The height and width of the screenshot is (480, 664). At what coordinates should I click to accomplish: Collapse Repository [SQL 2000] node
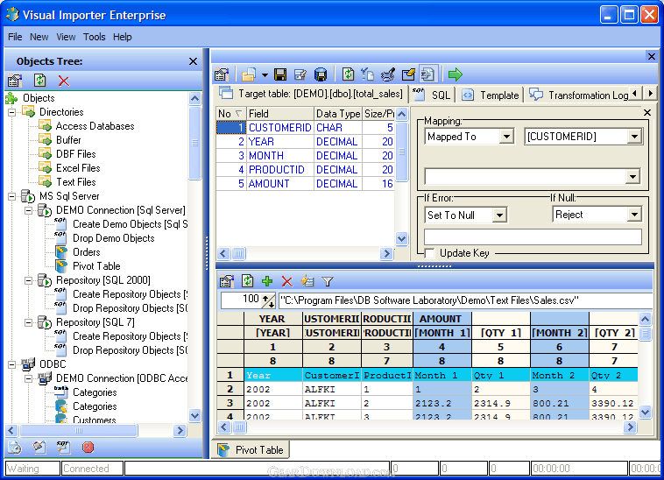tap(28, 280)
